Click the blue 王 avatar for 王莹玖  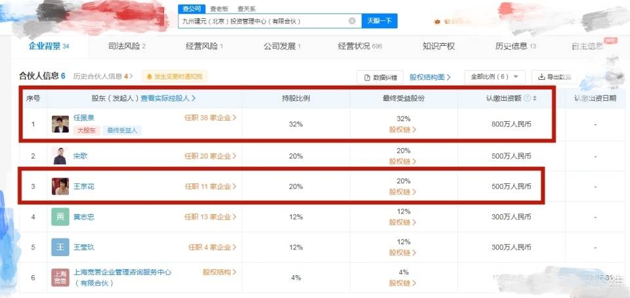coord(60,248)
